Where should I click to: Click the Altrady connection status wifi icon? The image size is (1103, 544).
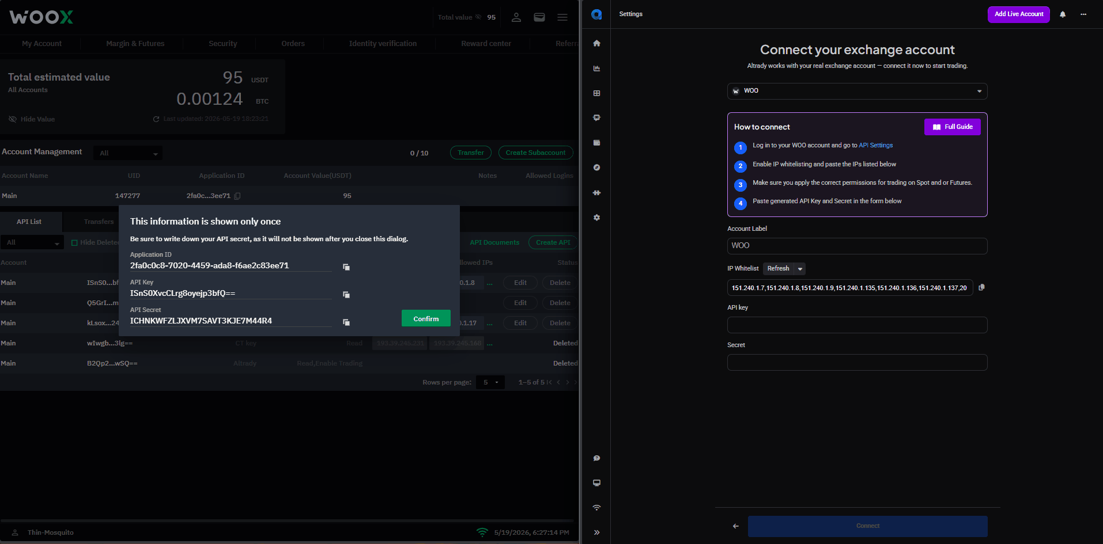(x=596, y=508)
